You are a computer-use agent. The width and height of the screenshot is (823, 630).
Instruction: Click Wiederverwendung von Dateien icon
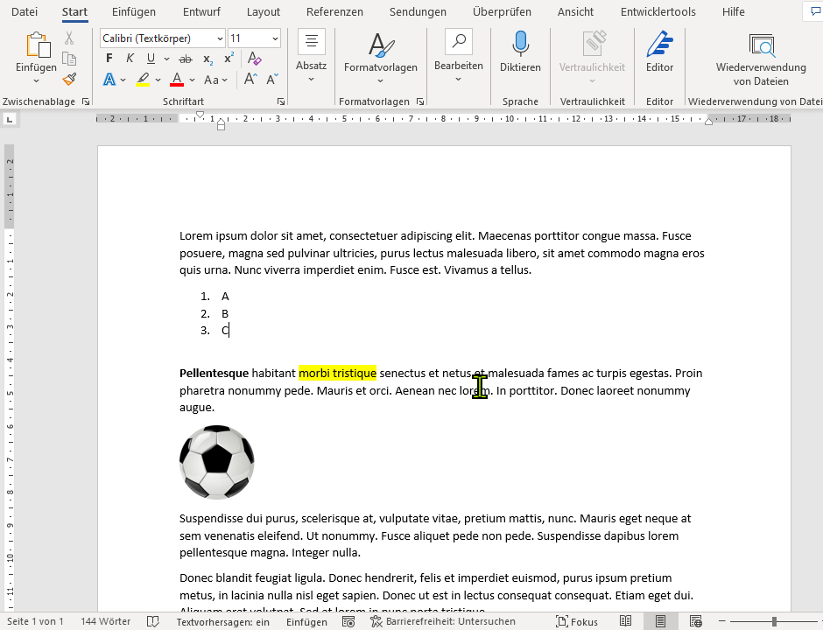click(761, 45)
